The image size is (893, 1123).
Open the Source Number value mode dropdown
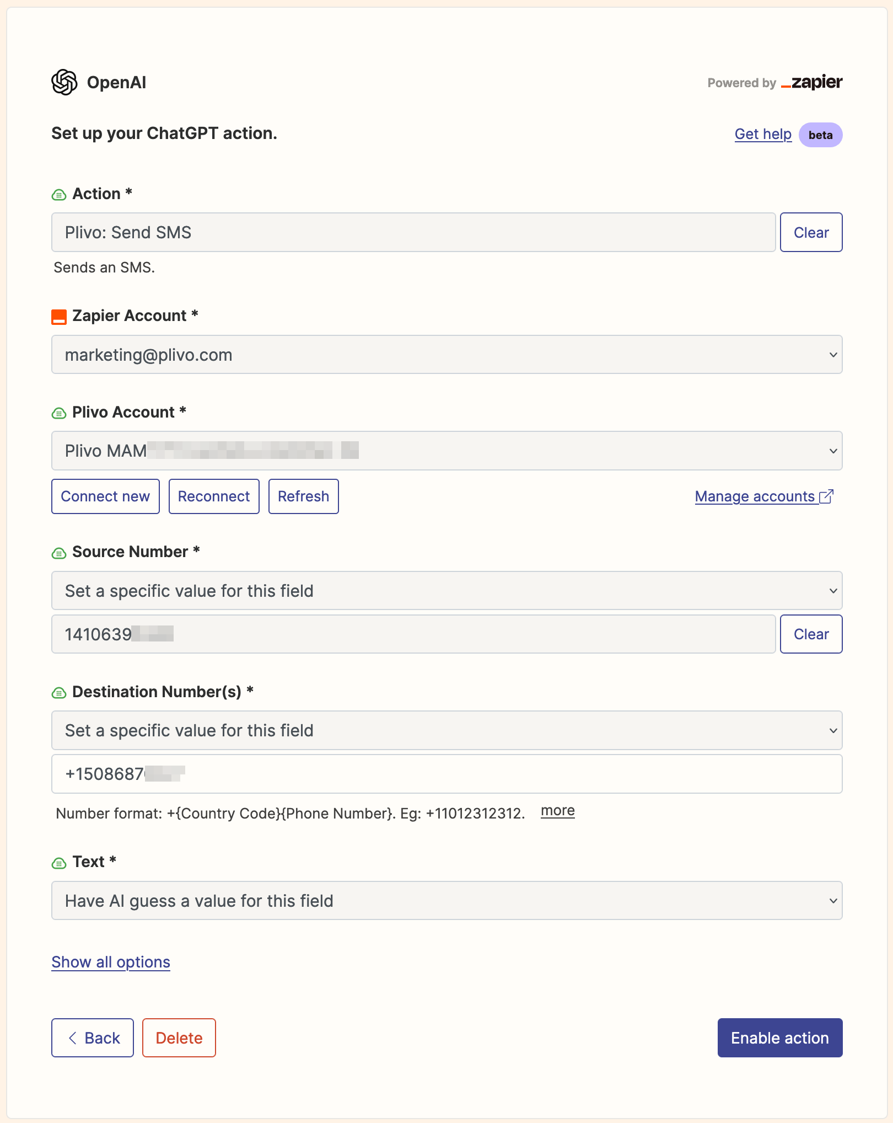[x=446, y=591]
